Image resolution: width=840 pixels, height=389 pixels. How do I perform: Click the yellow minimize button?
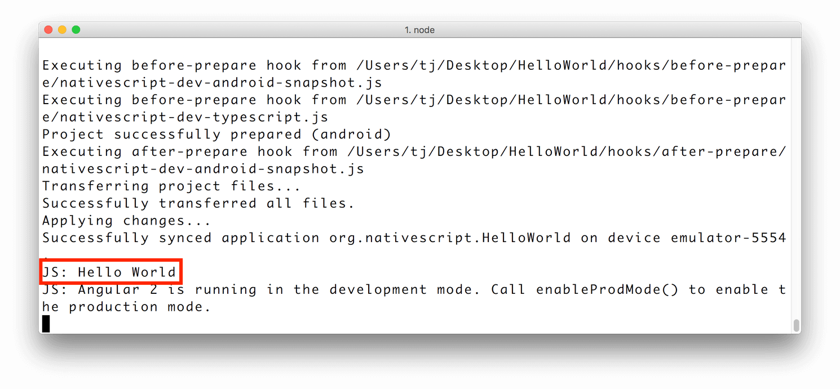(62, 29)
